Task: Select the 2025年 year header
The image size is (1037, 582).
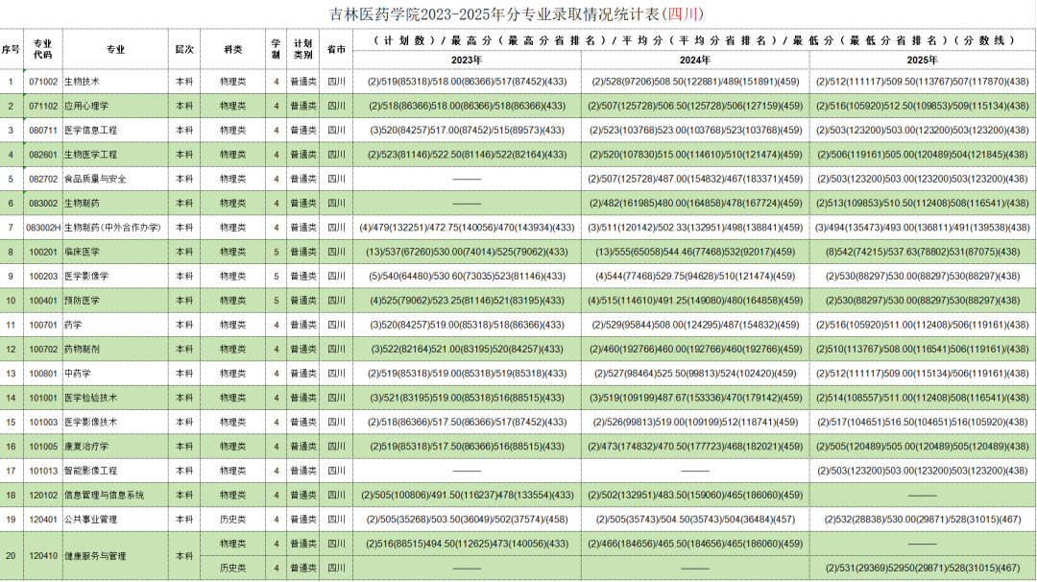Action: click(923, 61)
